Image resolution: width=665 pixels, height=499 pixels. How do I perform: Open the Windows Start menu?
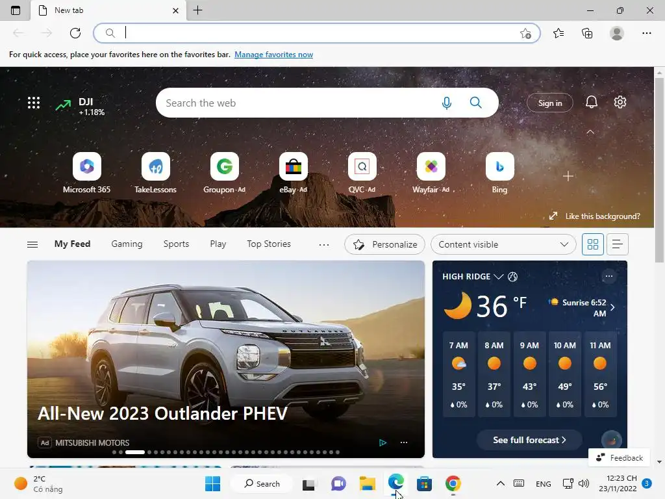pos(212,483)
